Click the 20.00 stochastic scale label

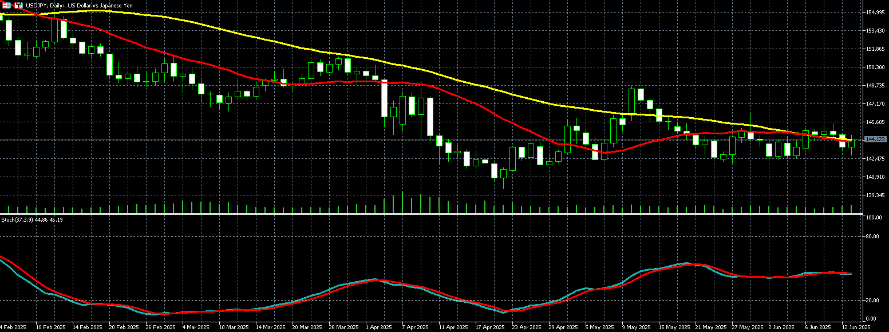pos(874,301)
